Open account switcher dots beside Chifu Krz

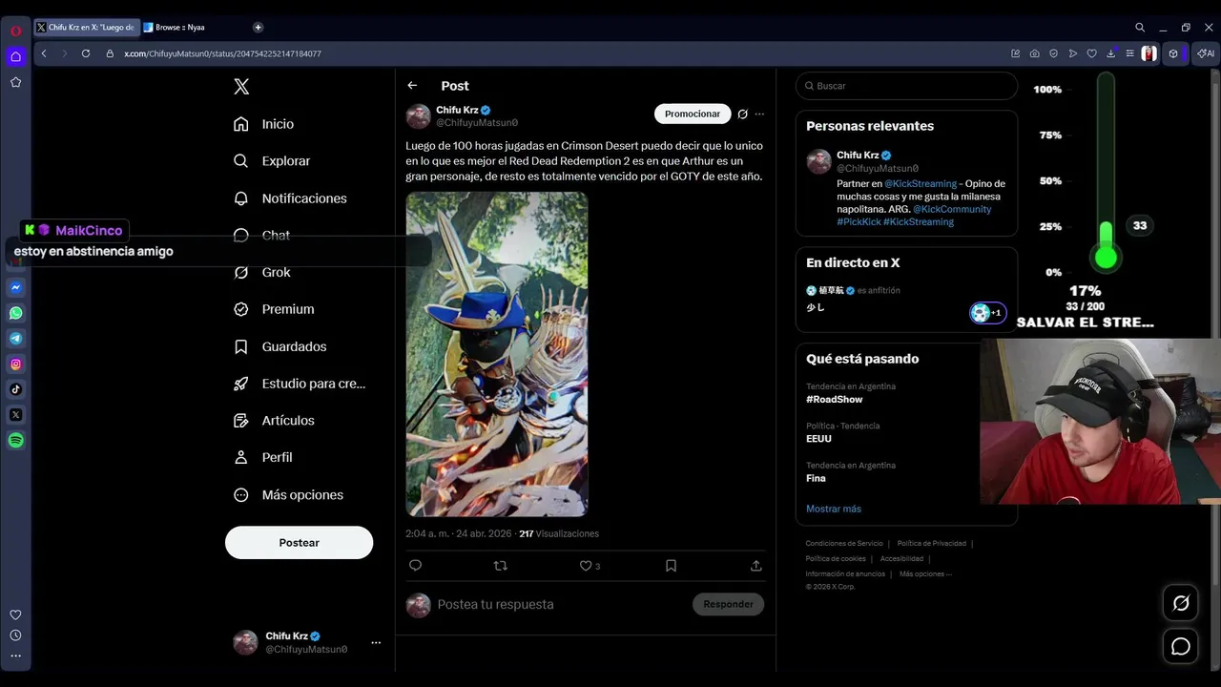376,642
